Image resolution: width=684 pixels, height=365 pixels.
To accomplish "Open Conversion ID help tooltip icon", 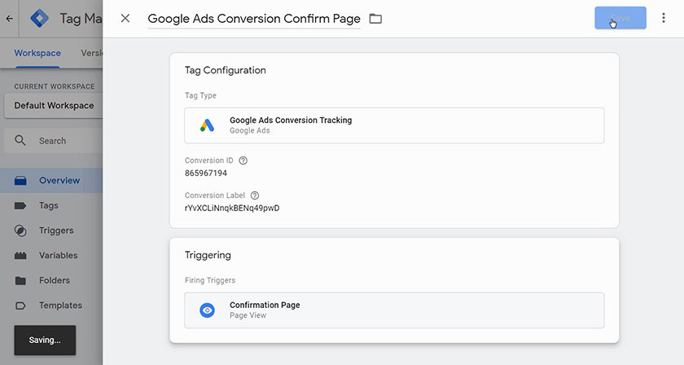I will (x=243, y=161).
